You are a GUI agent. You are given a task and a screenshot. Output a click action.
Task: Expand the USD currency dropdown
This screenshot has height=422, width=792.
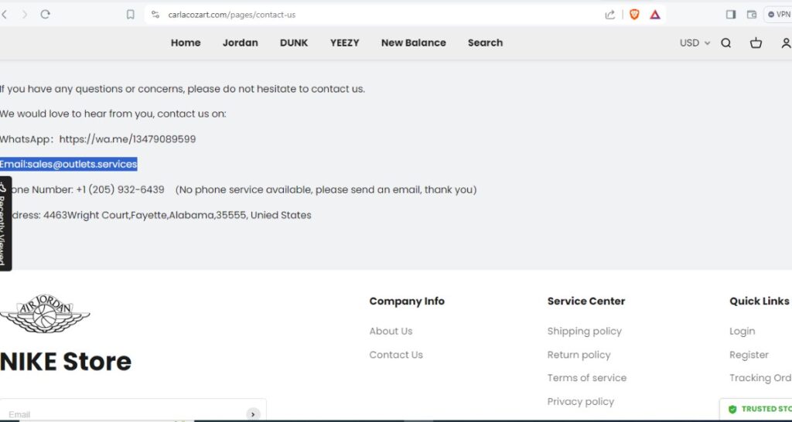(695, 43)
